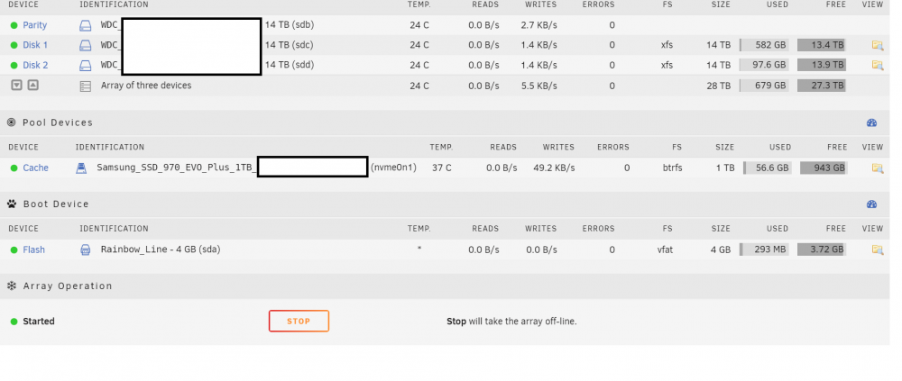The width and height of the screenshot is (902, 381).
Task: Click the STOP array button
Action: click(299, 322)
